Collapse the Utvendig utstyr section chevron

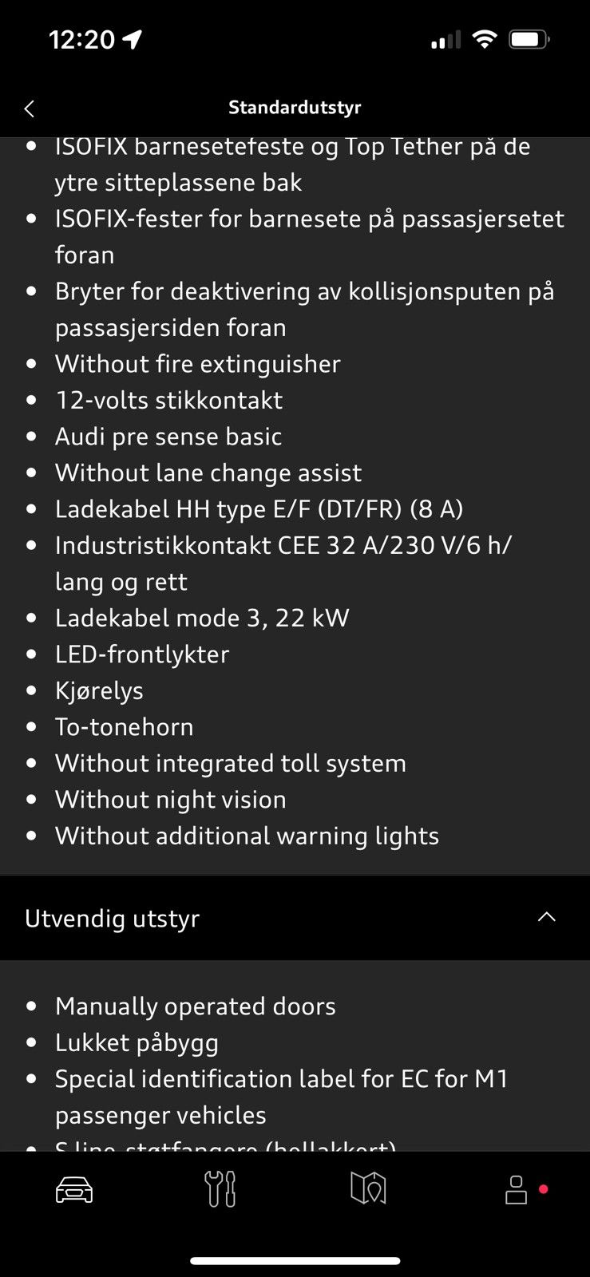(x=547, y=917)
